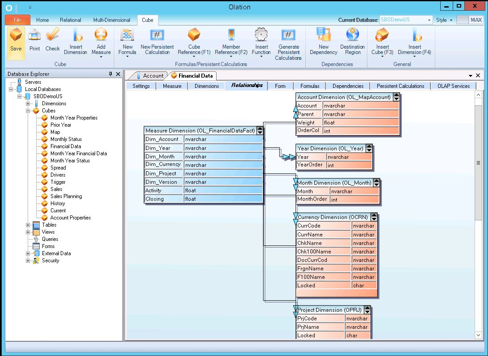The height and width of the screenshot is (356, 488).
Task: Open the Account document tab
Action: tap(150, 75)
